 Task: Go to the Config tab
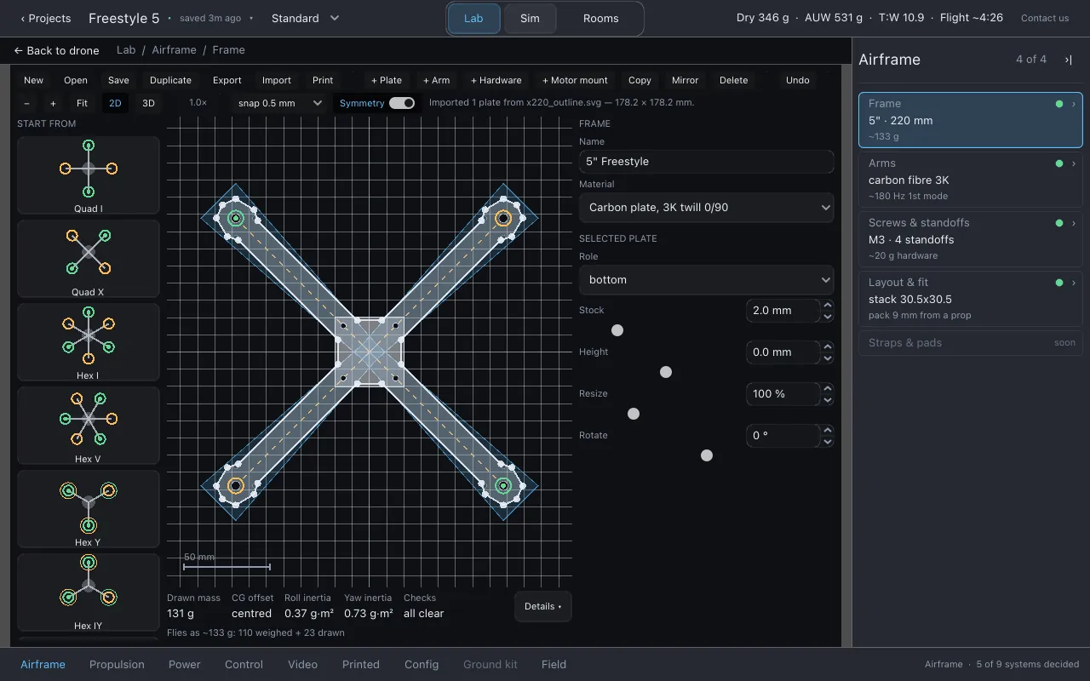point(422,665)
